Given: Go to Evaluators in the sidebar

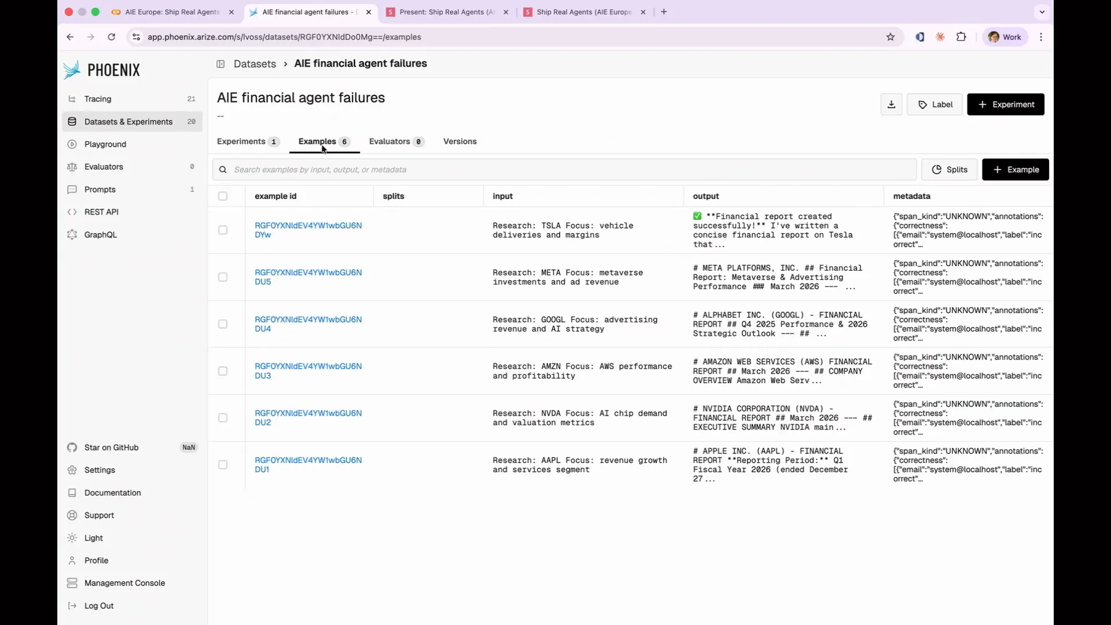Looking at the screenshot, I should tap(132, 167).
